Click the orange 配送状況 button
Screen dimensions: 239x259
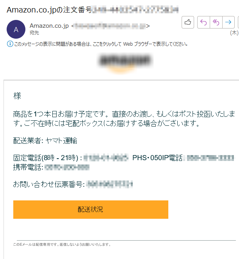coord(91,209)
